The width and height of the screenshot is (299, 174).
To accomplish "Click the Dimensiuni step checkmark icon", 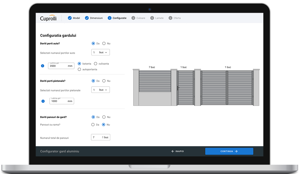I will coord(87,18).
